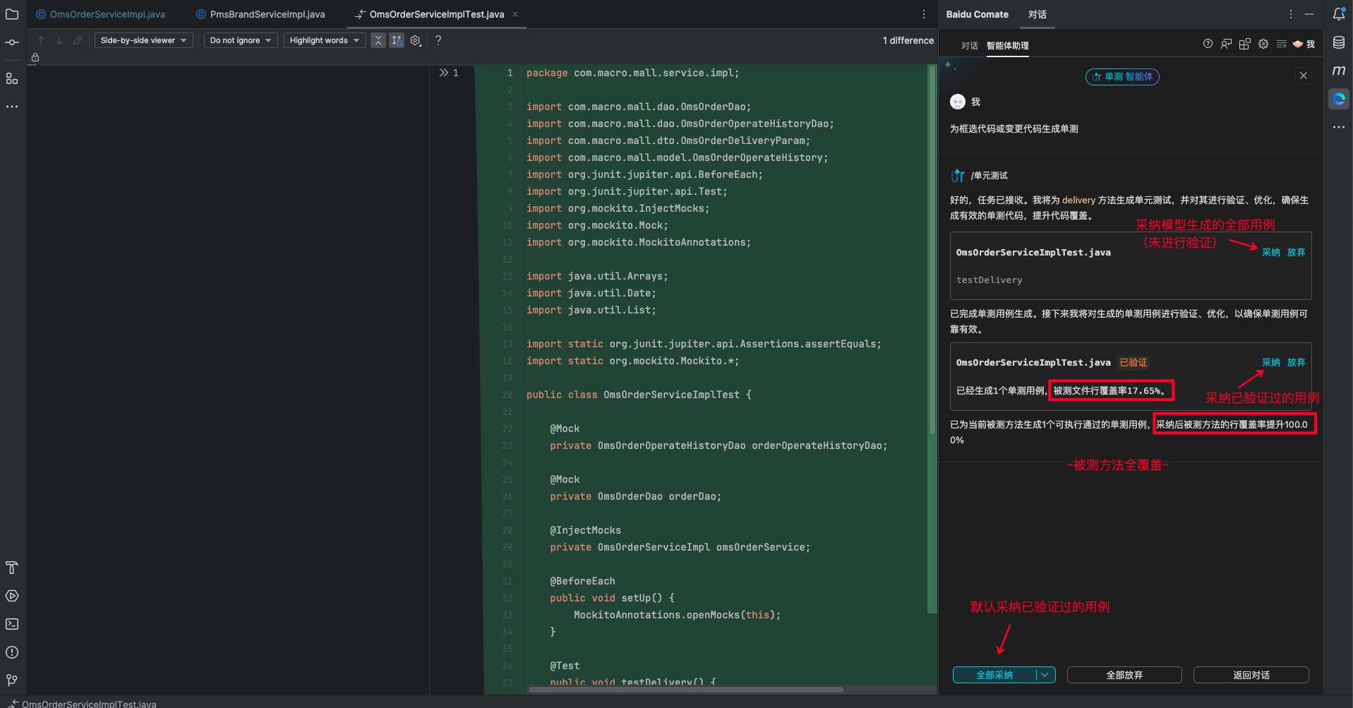This screenshot has height=708, width=1353.
Task: Open the Highlight words dropdown
Action: (325, 40)
